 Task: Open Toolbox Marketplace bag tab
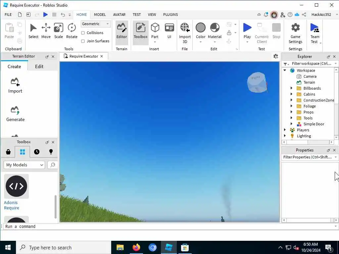click(x=8, y=152)
